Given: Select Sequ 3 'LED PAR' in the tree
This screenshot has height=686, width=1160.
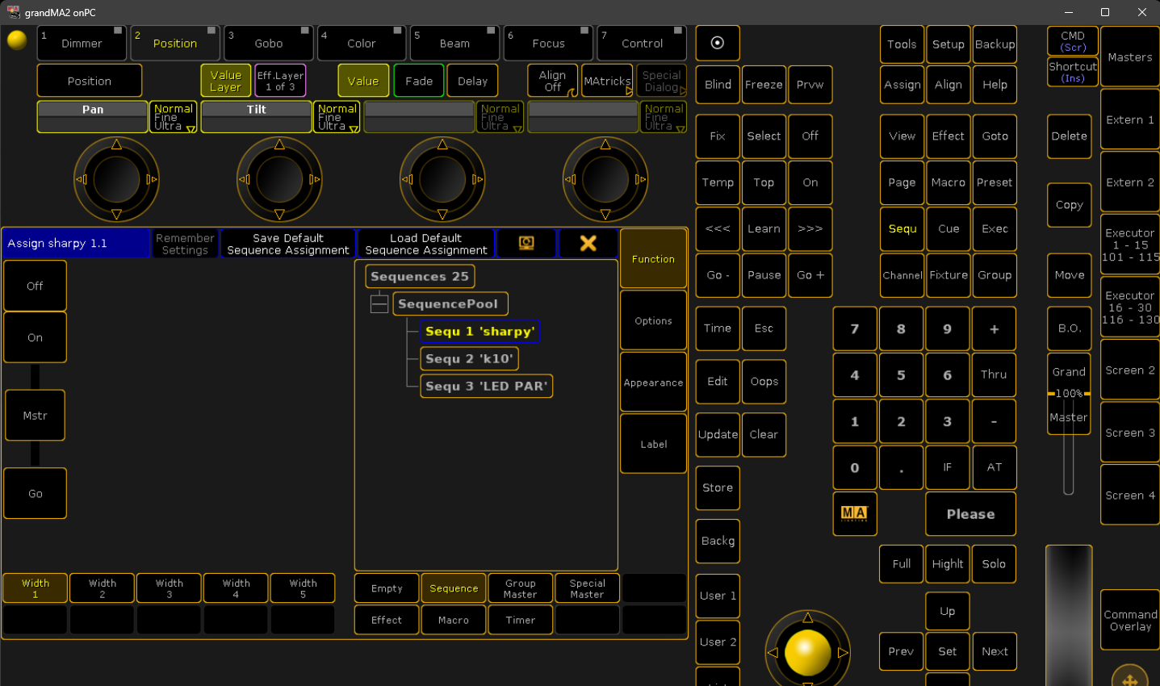Looking at the screenshot, I should pos(486,386).
